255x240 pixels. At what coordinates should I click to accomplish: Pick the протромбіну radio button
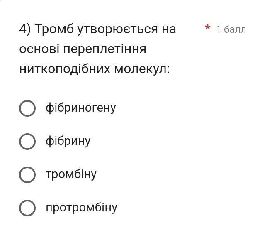pos(27,208)
